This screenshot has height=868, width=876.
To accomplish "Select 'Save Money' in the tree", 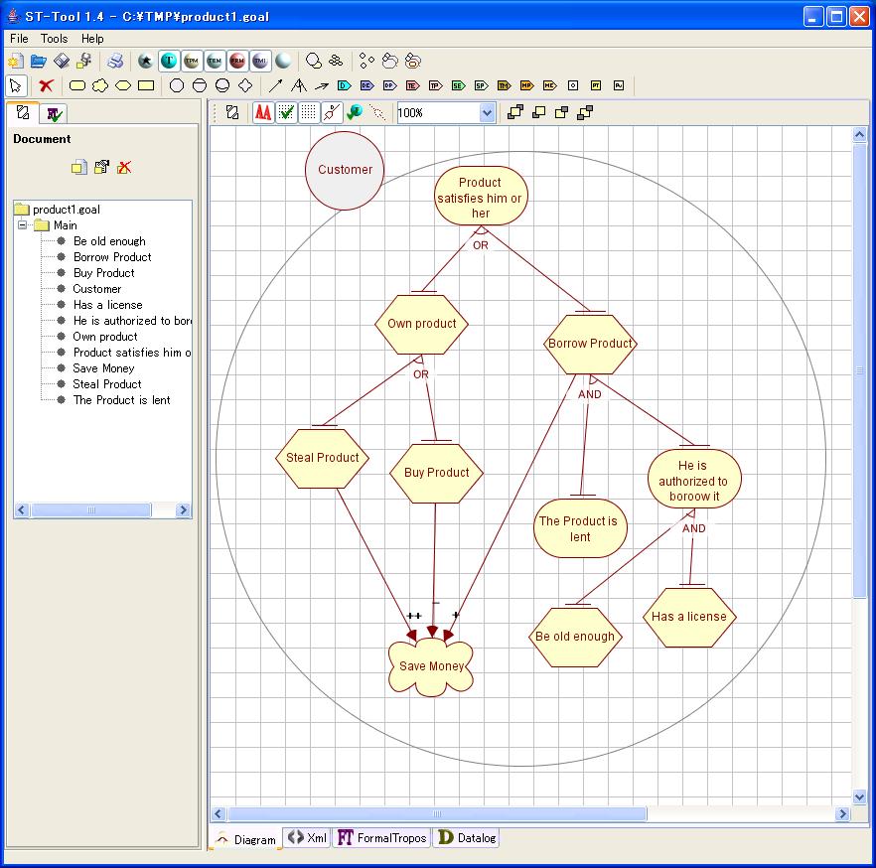I will click(x=103, y=368).
